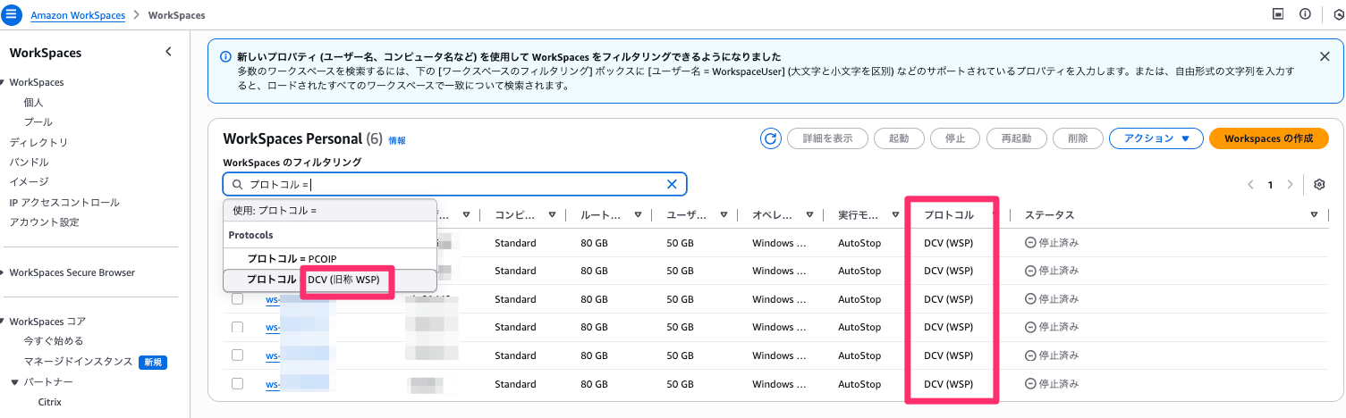Collapse the パートナー tree item

pos(14,382)
